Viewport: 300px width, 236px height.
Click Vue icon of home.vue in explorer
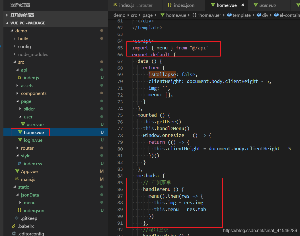pyautogui.click(x=20, y=132)
